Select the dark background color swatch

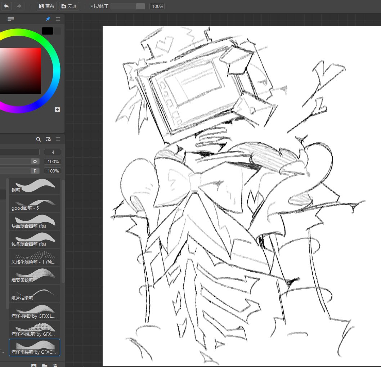coord(57,31)
